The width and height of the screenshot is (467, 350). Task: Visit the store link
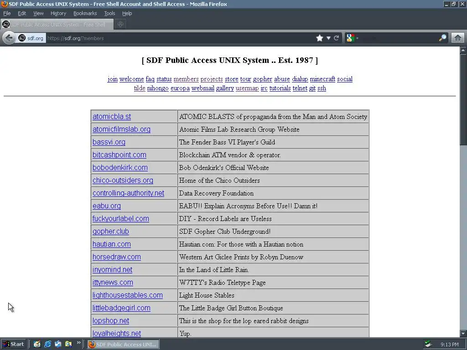point(231,79)
